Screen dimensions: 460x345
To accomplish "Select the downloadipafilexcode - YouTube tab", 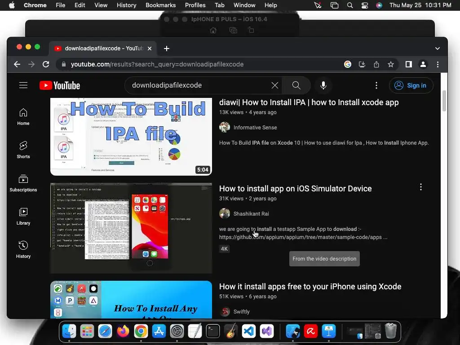I will (x=103, y=49).
